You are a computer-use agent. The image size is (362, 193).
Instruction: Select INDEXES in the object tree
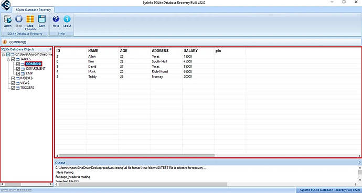coord(26,79)
